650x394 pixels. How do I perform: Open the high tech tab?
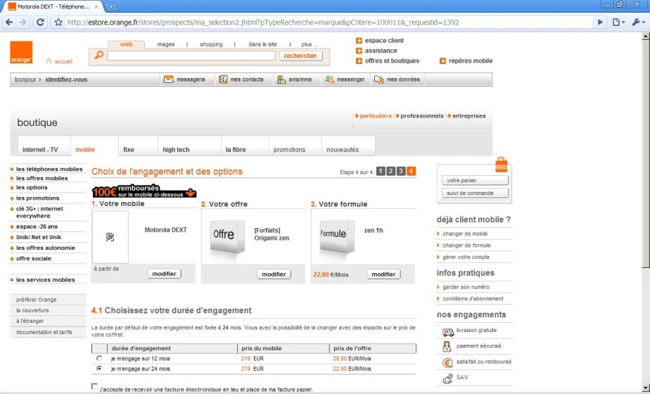point(189,146)
